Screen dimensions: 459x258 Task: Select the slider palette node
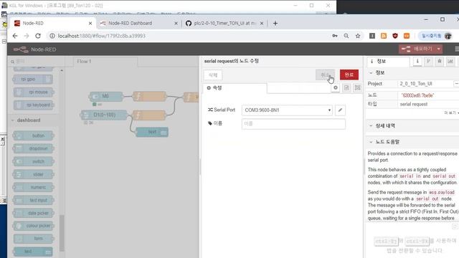(x=34, y=174)
